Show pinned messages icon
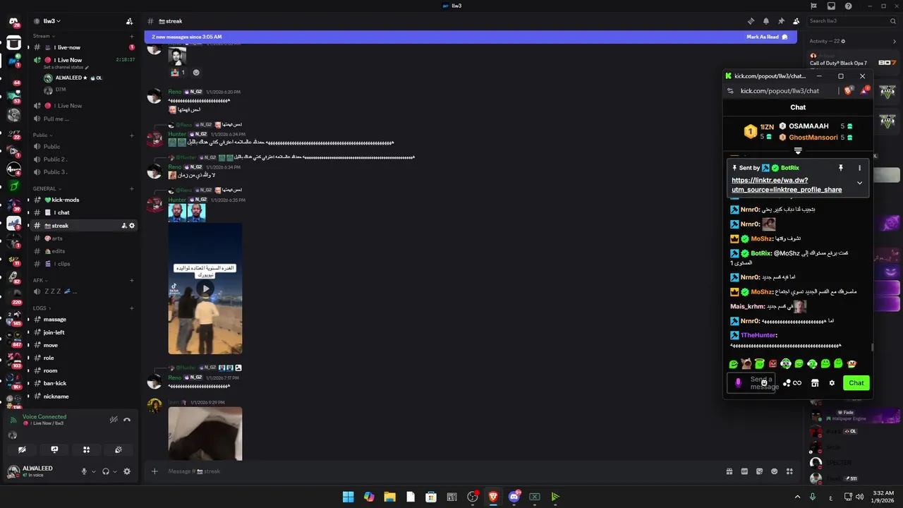 click(x=781, y=21)
